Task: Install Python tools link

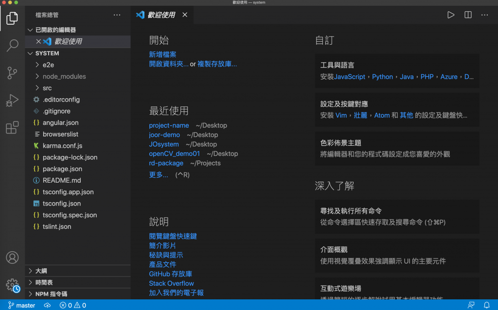Action: click(x=382, y=77)
